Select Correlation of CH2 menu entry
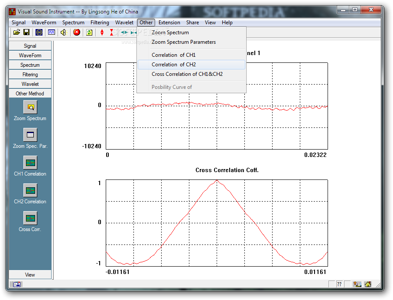This screenshot has height=300, width=393. (x=192, y=65)
